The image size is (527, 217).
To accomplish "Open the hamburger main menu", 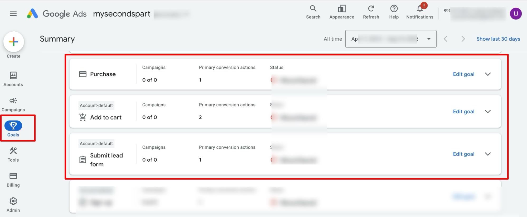I will tap(13, 14).
